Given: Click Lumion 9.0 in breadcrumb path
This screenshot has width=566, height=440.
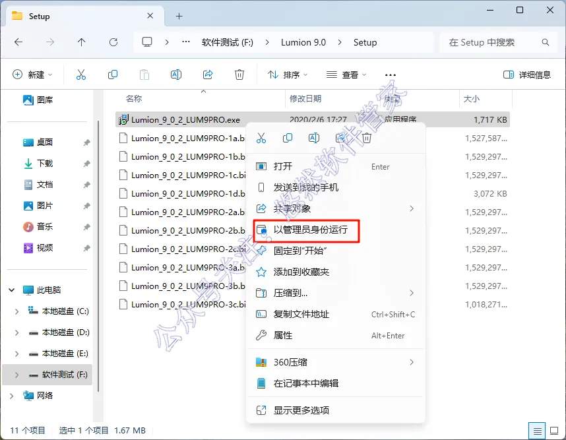Looking at the screenshot, I should pos(303,42).
